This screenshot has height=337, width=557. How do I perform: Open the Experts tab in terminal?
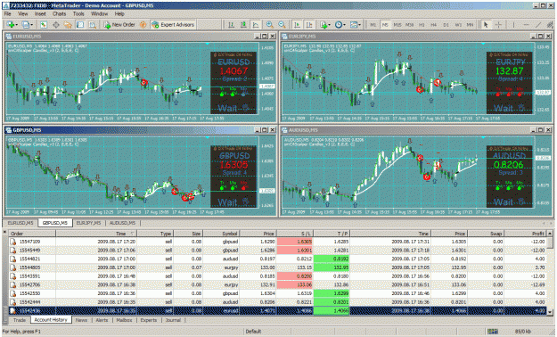pyautogui.click(x=149, y=320)
